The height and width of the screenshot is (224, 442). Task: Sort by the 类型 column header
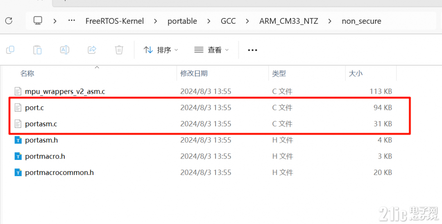(279, 74)
